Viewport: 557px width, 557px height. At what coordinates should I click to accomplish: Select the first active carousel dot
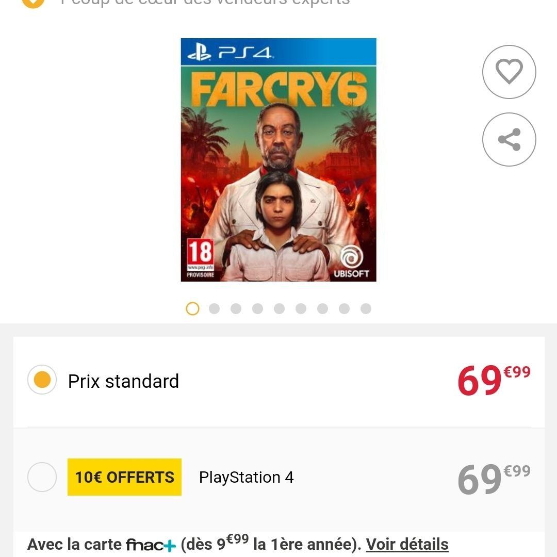tap(192, 309)
